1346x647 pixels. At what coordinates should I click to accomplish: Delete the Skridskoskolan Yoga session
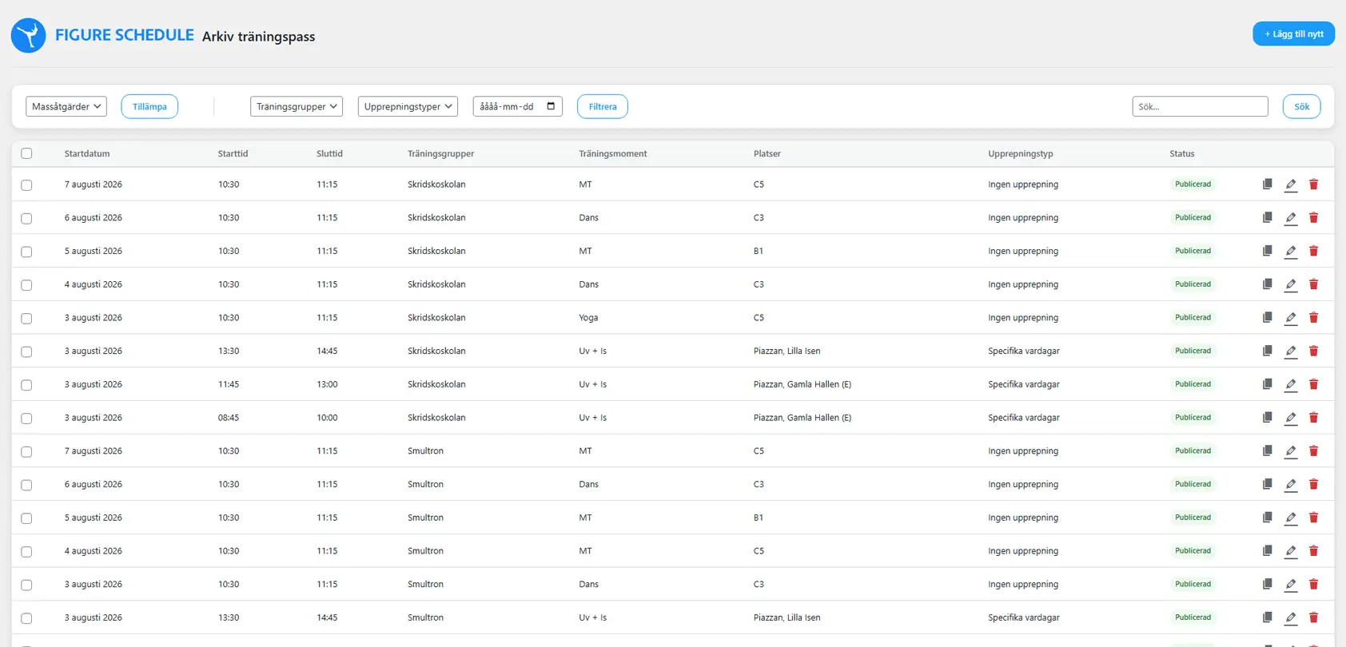1313,318
